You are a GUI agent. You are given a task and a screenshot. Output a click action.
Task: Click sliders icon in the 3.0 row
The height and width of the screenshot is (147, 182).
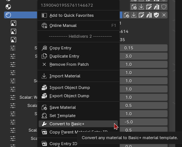[13, 56]
